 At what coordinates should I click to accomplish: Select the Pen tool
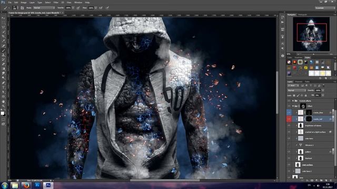coord(3,82)
